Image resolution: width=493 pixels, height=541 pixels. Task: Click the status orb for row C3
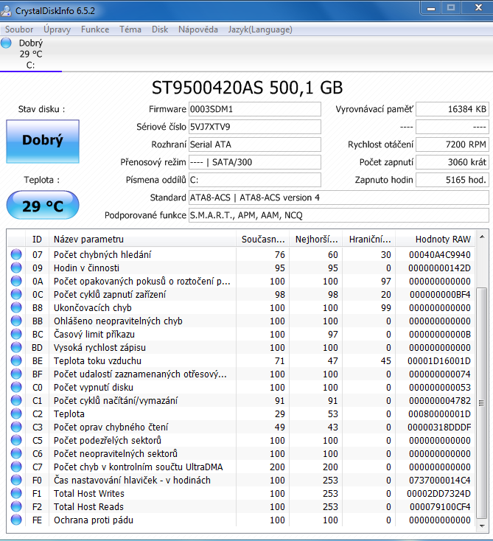(x=16, y=427)
